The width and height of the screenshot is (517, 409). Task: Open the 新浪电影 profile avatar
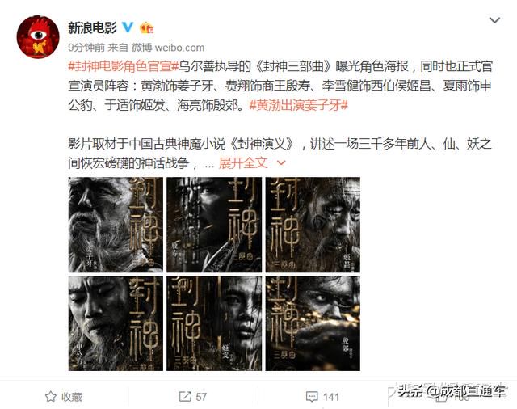[x=38, y=37]
